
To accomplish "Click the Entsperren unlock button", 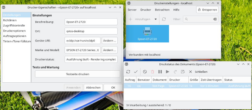I will [x=207, y=10].
